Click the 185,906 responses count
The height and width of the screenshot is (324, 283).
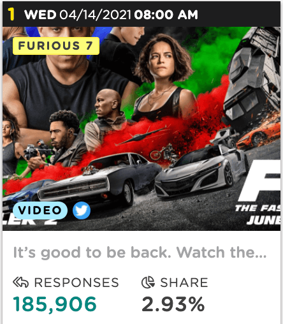pos(55,304)
